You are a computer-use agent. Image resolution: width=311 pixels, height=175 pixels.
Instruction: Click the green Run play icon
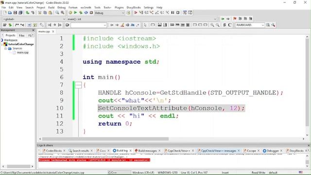[x=75, y=13]
